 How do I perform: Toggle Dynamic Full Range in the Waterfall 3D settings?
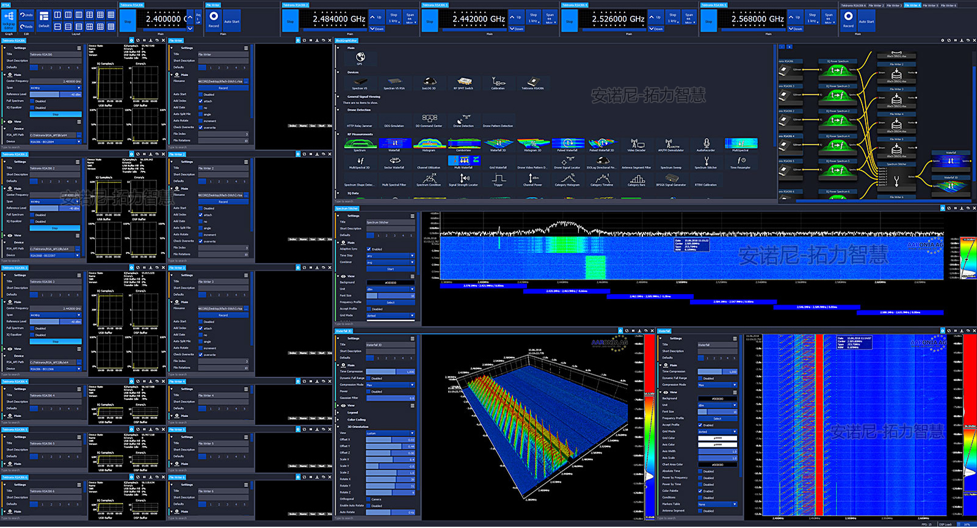tap(369, 378)
